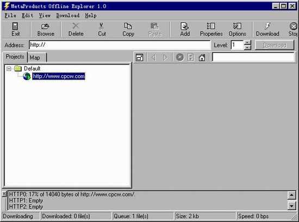Click 'Speed: 0 bps' in status bar
Screen dimensions: 299x222
point(253,216)
